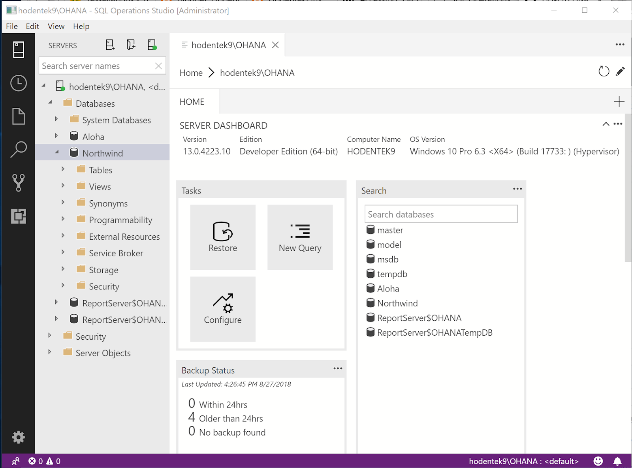Open Settings via the gear icon
The height and width of the screenshot is (468, 632).
point(18,437)
